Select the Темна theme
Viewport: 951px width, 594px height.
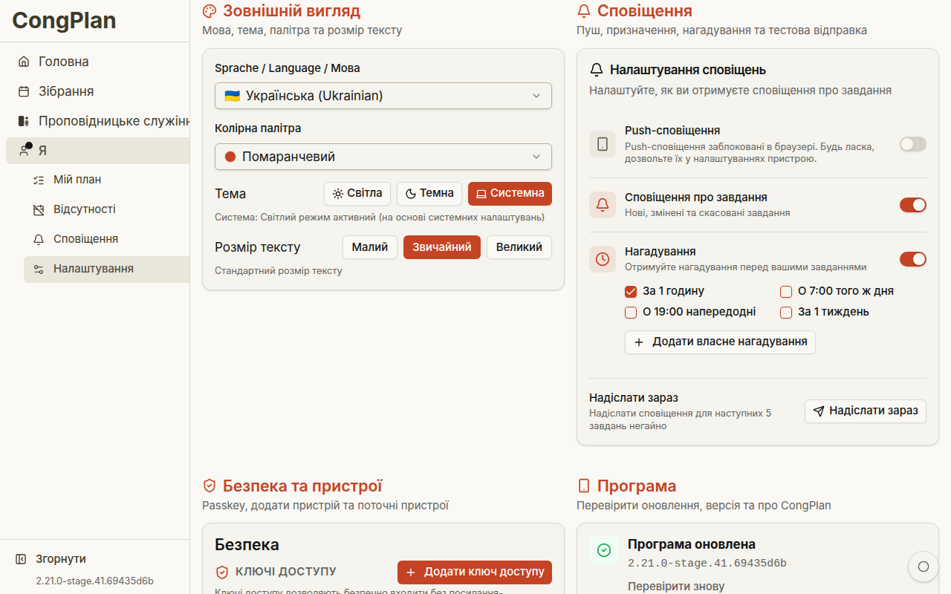pyautogui.click(x=429, y=194)
